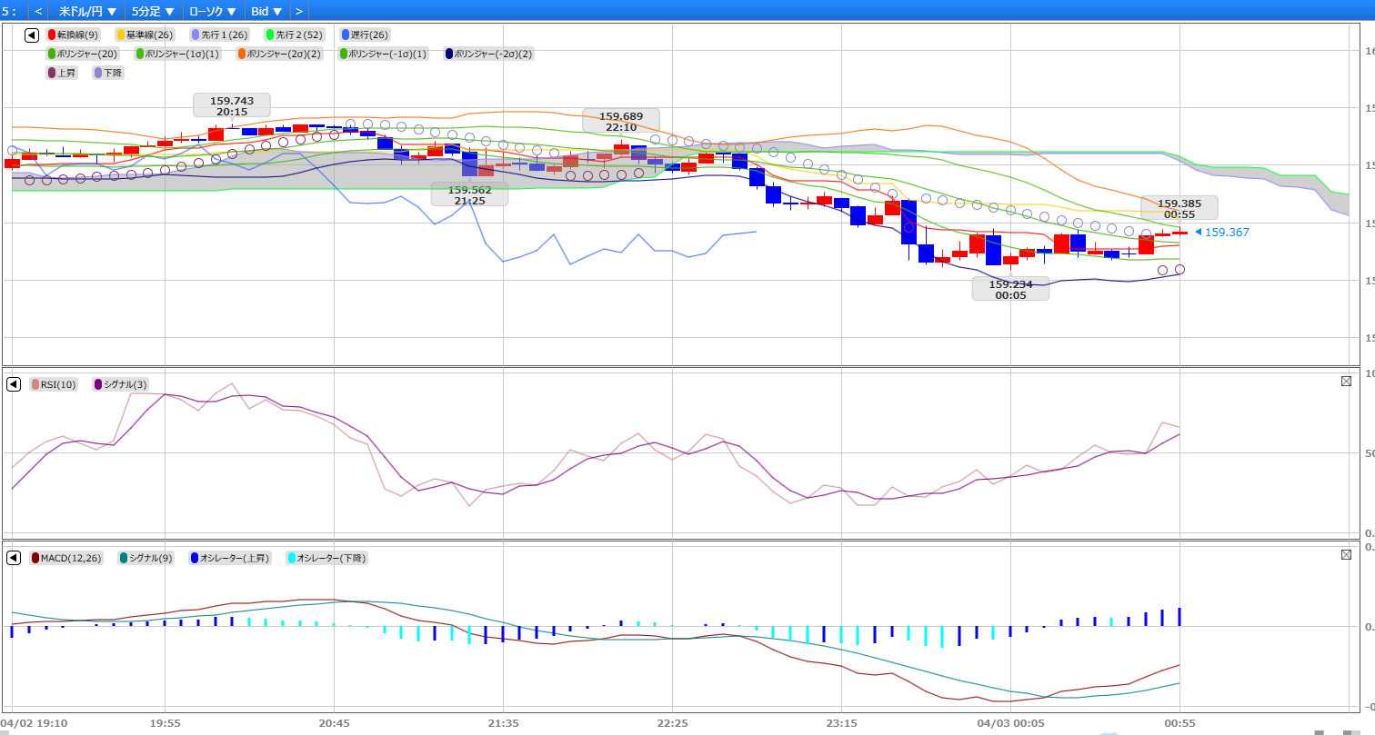Click the 159.743 high price label
The height and width of the screenshot is (735, 1375).
(x=231, y=105)
